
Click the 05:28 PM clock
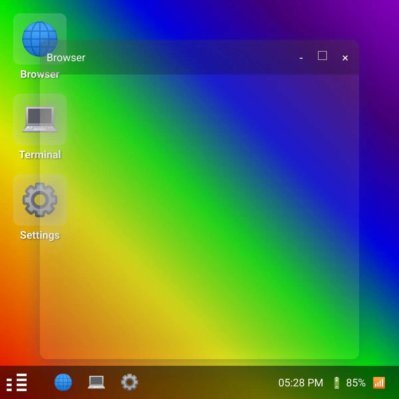(x=301, y=383)
